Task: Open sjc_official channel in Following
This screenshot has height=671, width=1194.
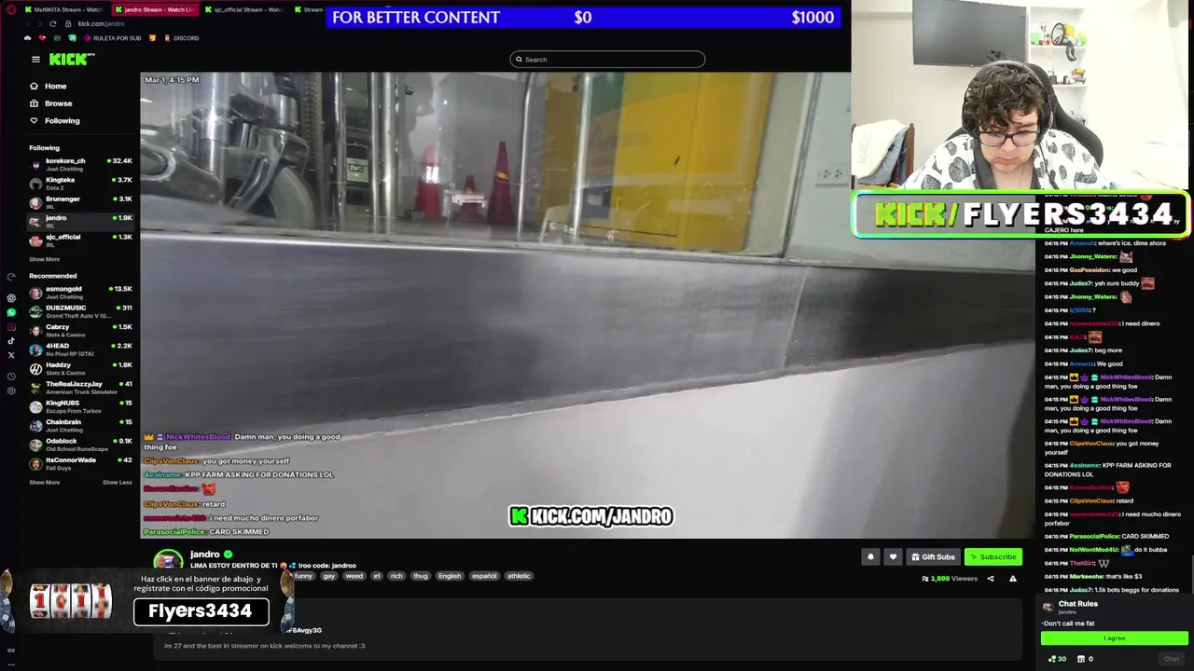Action: [x=80, y=240]
